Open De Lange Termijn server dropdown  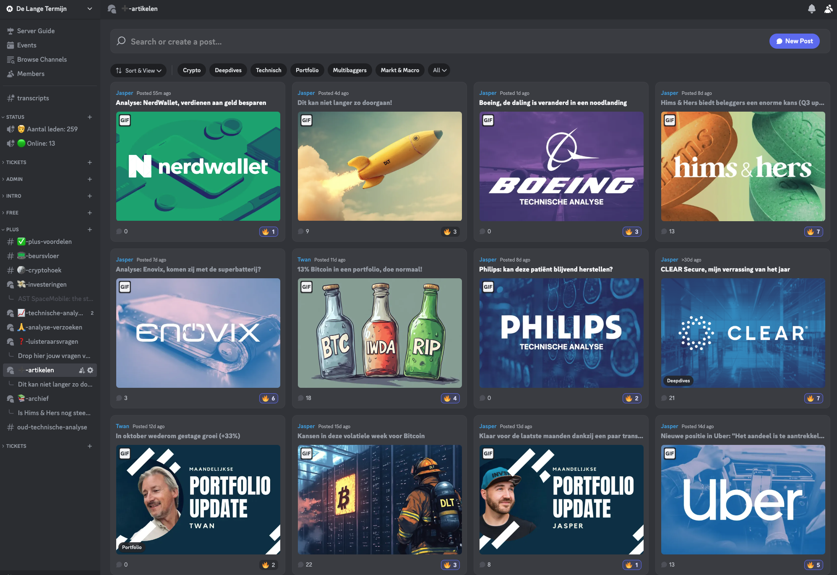50,9
